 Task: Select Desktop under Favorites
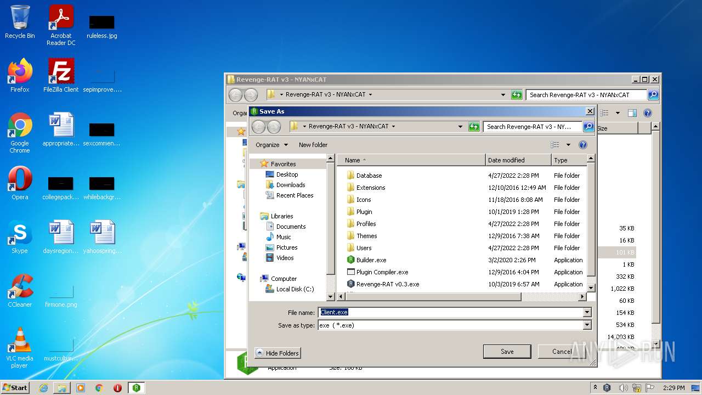click(282, 174)
